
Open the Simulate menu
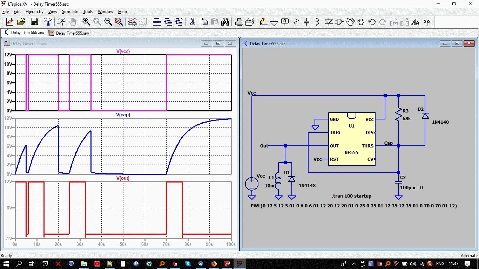[70, 12]
